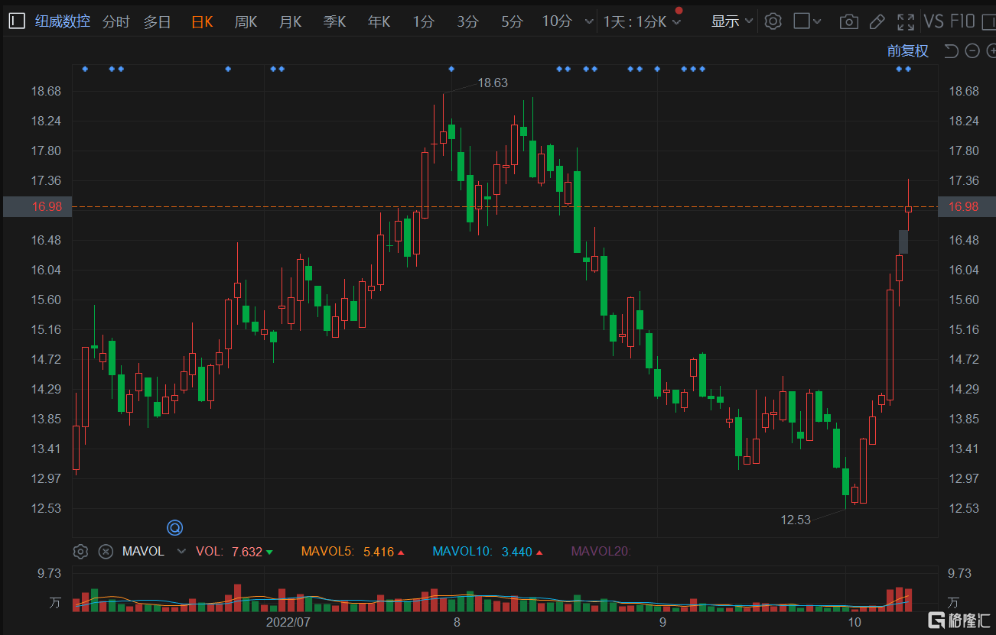The width and height of the screenshot is (996, 635).
Task: Open F10 company info
Action: tap(962, 21)
